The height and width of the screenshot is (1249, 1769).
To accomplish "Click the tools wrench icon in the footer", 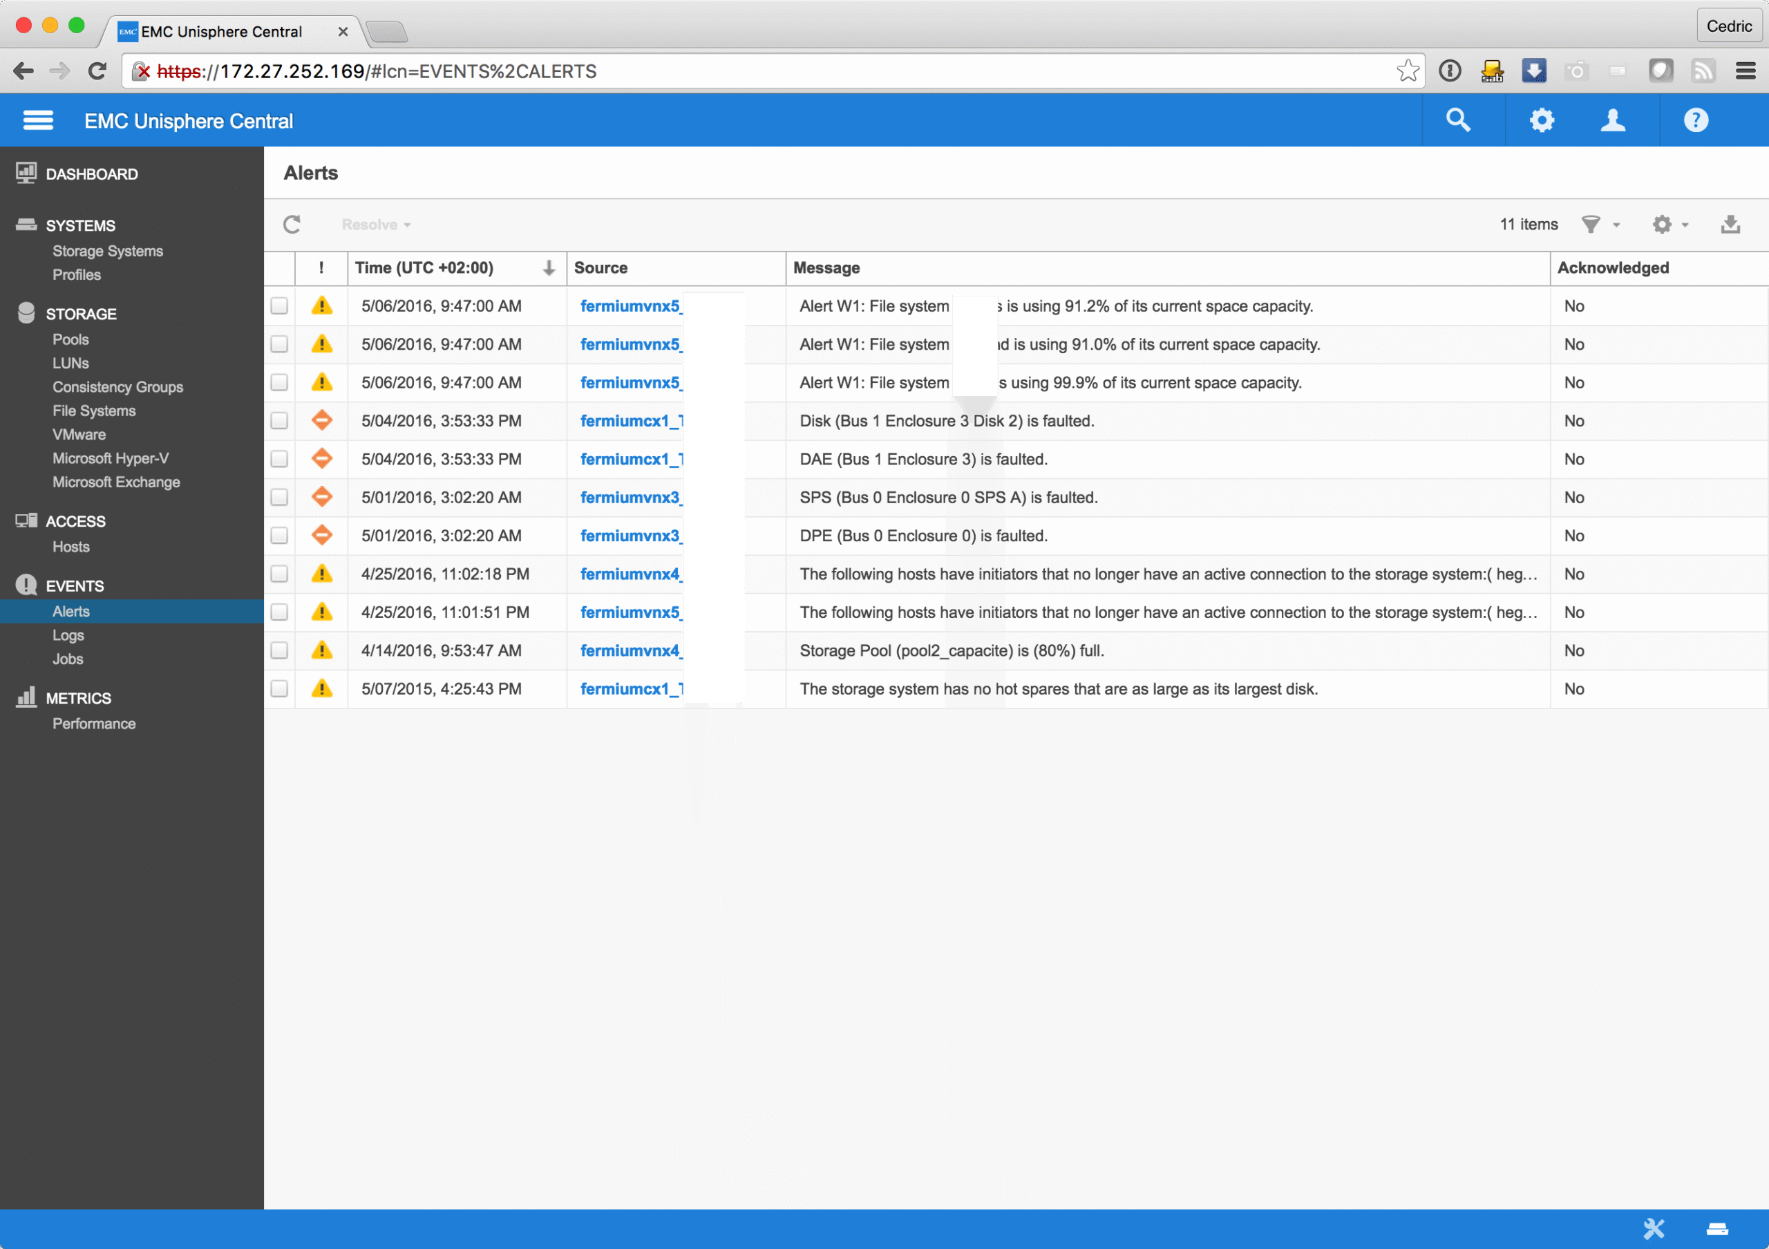I will coord(1654,1228).
